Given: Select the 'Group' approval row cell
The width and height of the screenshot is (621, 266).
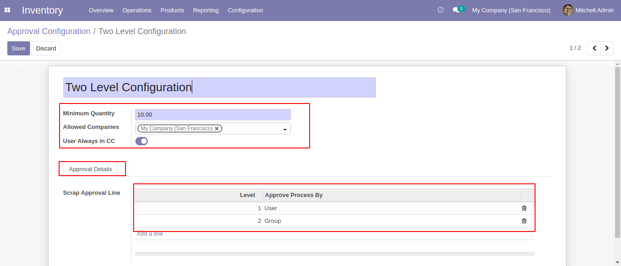Looking at the screenshot, I should pos(391,221).
